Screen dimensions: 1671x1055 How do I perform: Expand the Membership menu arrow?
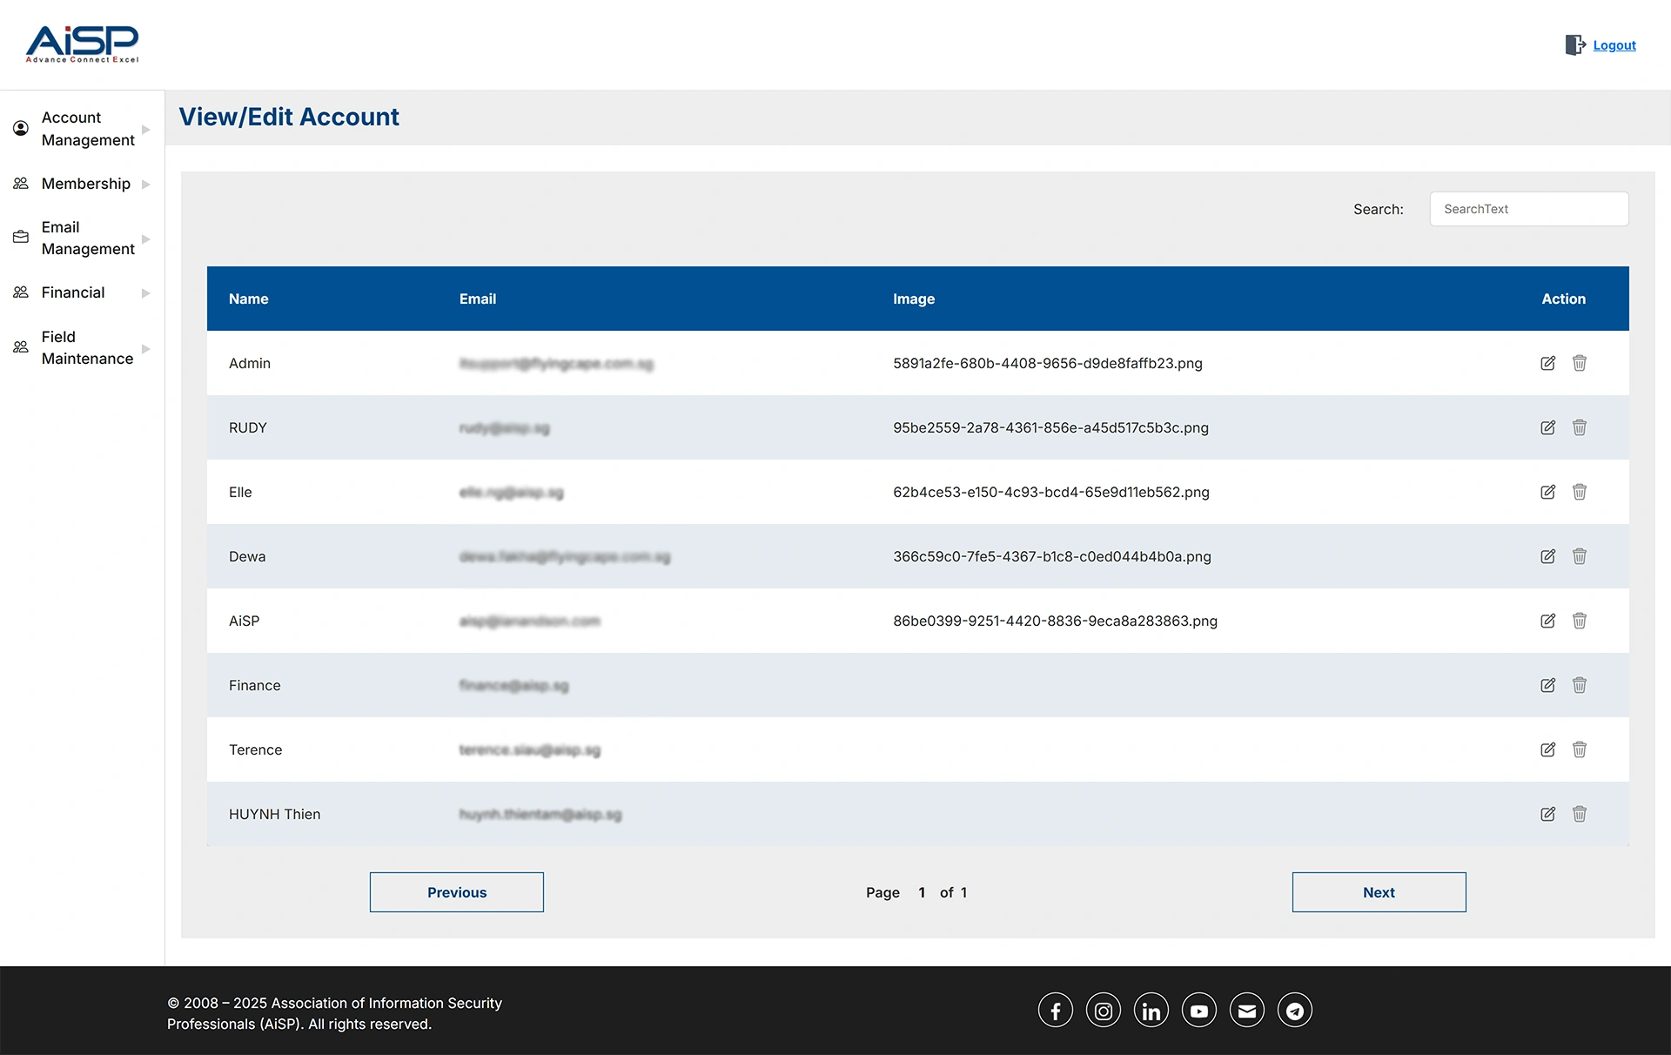(146, 184)
